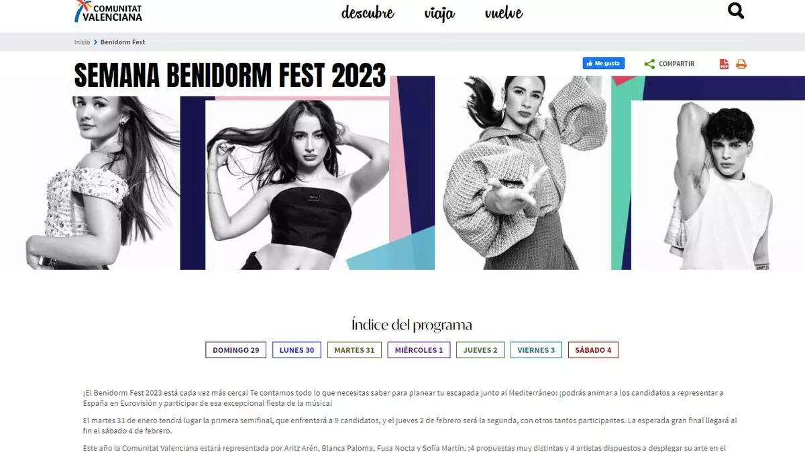The height and width of the screenshot is (452, 805).
Task: Click the Comunitat Valenciana logo
Action: pos(109,11)
